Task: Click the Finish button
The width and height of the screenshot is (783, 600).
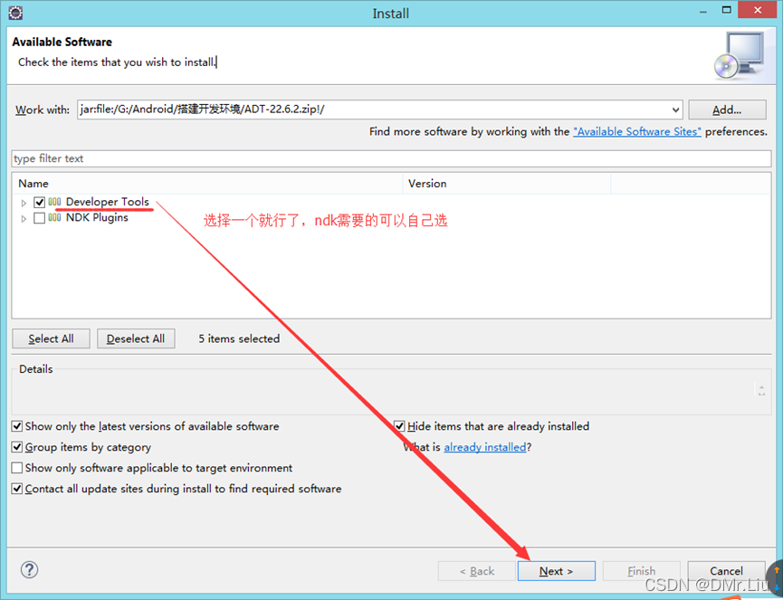Action: coord(641,571)
